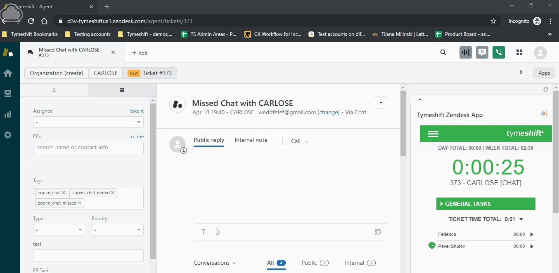This screenshot has width=559, height=273.
Task: Click the Tymeshift bars icon beside app title
Action: [544, 114]
